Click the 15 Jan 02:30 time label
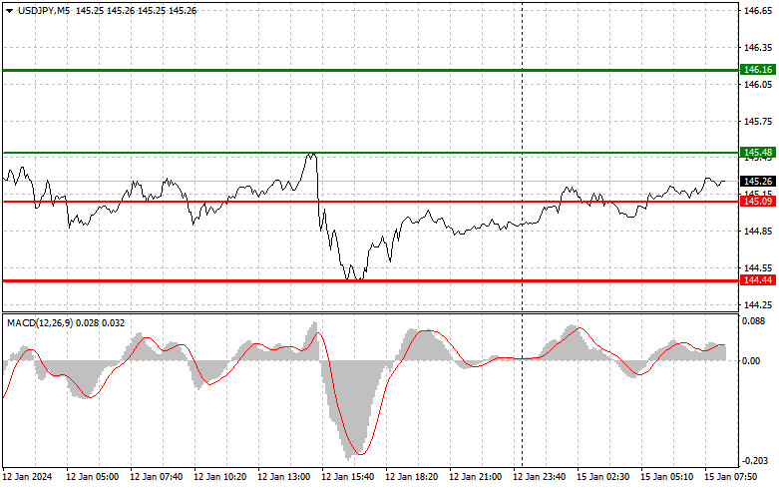Screen dimensions: 779x488 point(602,477)
